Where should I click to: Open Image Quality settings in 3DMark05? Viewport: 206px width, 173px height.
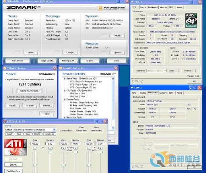pyautogui.click(x=47, y=61)
